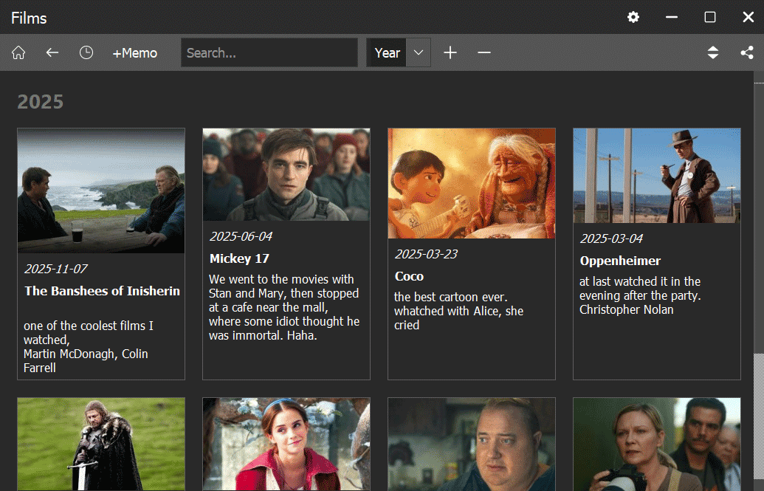This screenshot has width=764, height=491.
Task: Open settings via the gear icon
Action: pyautogui.click(x=633, y=17)
